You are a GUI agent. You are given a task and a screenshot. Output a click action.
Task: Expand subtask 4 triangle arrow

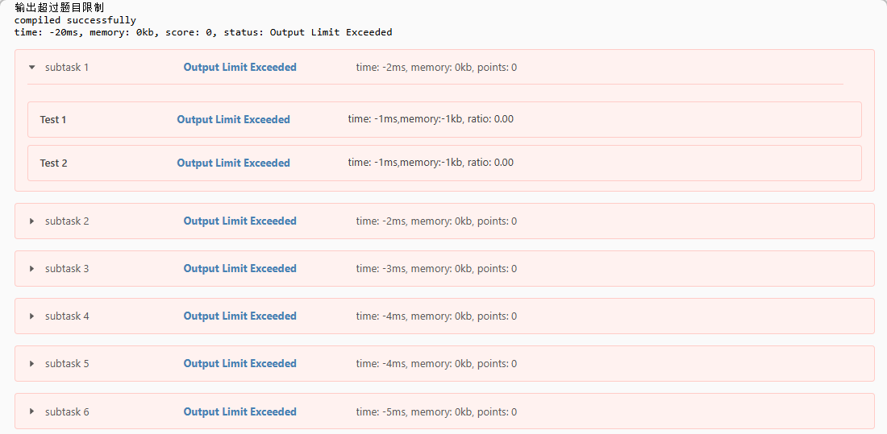[32, 316]
